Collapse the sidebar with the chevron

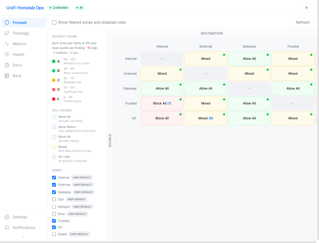pyautogui.click(x=24, y=237)
